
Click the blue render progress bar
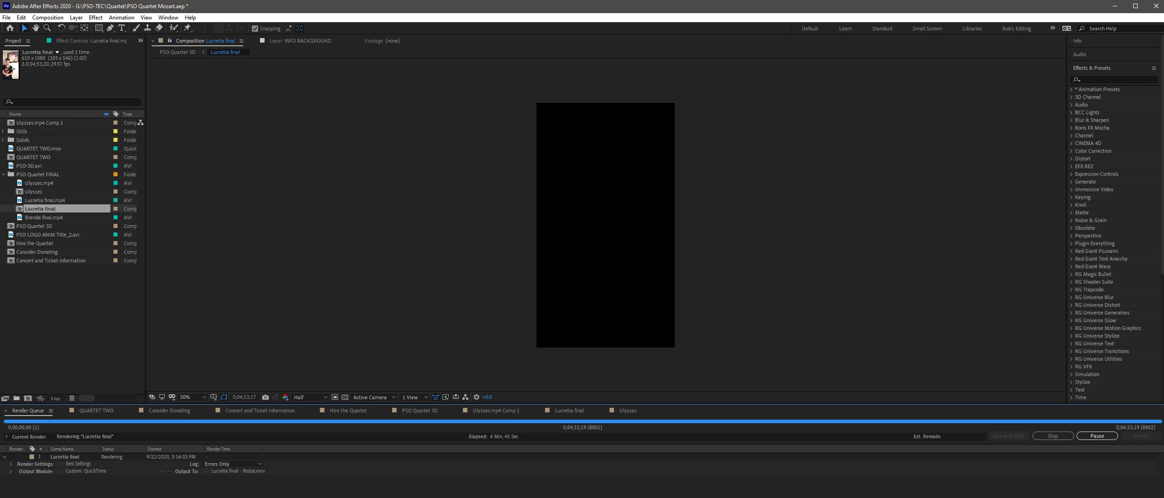click(582, 421)
